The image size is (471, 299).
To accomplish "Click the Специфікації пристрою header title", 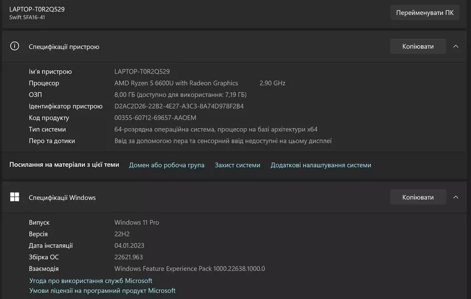I will click(64, 47).
